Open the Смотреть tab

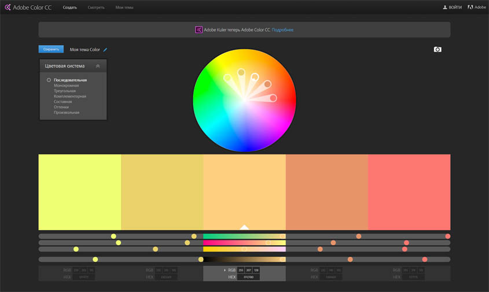click(96, 7)
